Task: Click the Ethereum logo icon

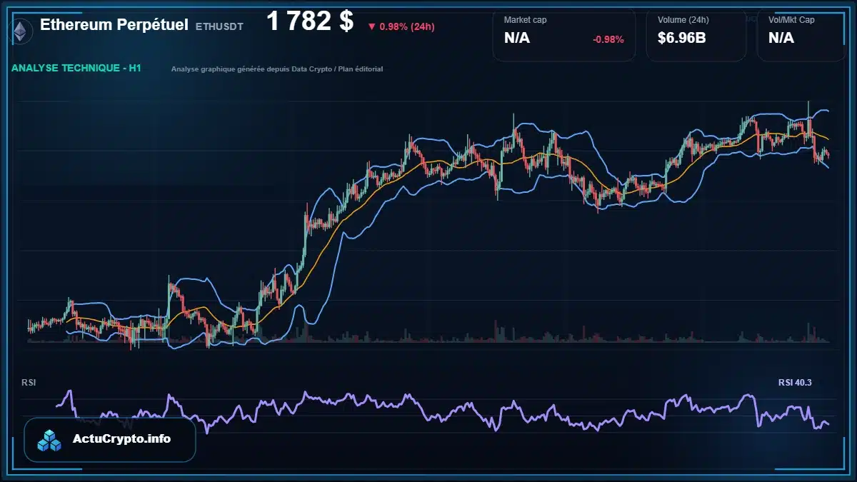Action: point(21,31)
